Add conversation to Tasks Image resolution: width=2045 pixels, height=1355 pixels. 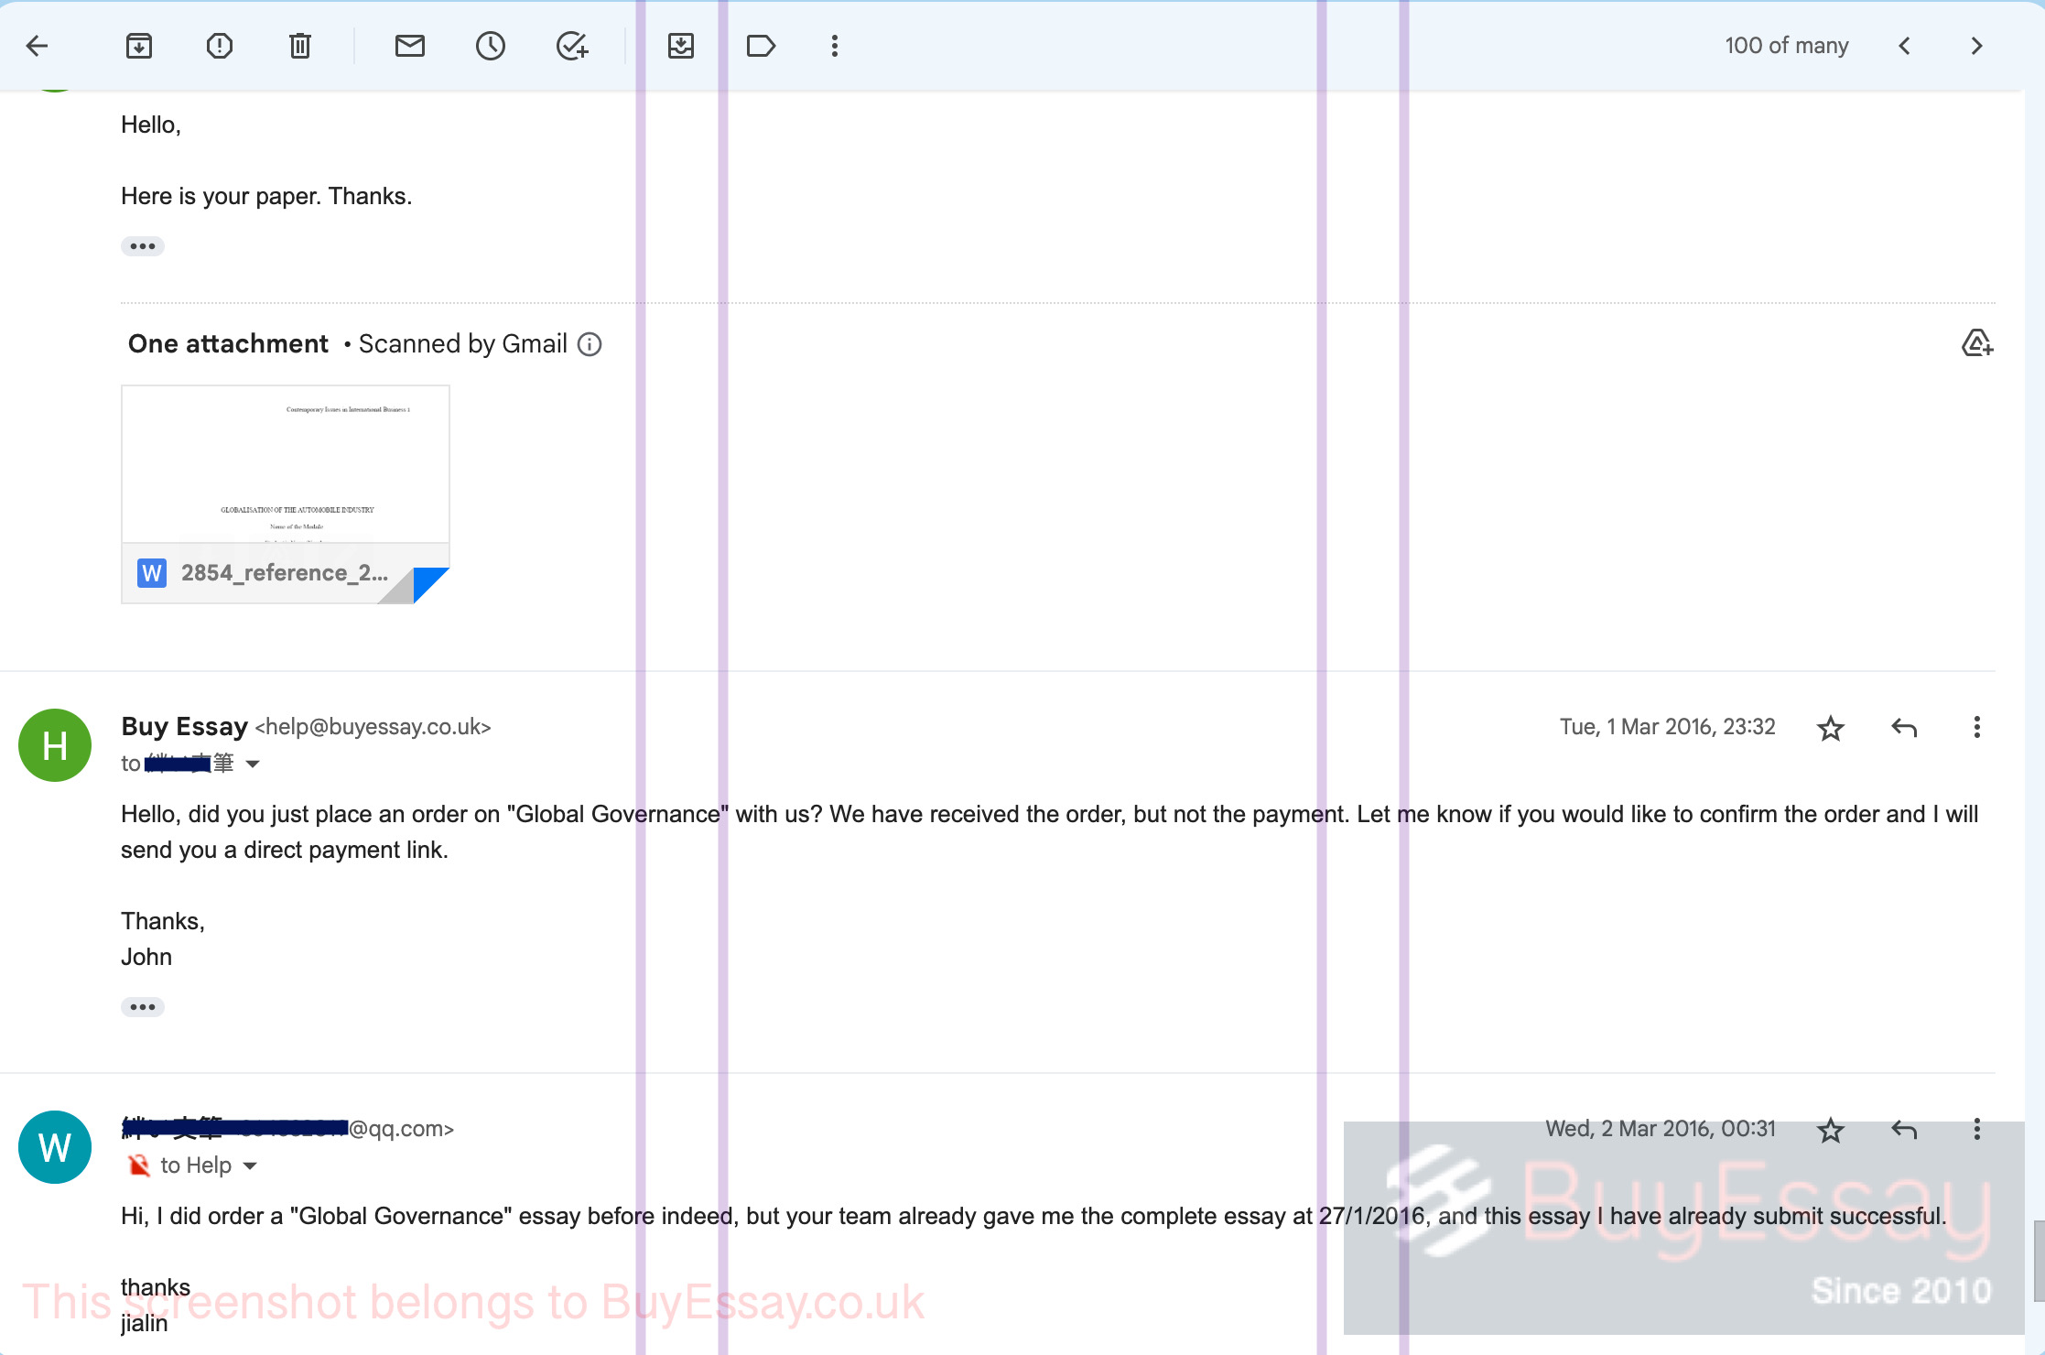coord(572,46)
